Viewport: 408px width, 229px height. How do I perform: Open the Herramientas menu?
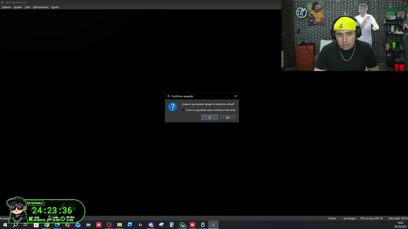[41, 7]
